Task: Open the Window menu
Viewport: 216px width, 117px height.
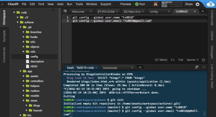Action: [x=92, y=4]
